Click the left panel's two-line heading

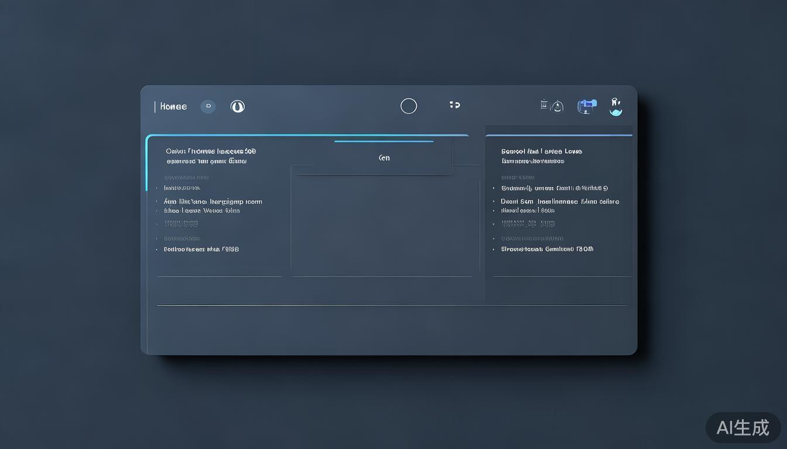pyautogui.click(x=211, y=156)
